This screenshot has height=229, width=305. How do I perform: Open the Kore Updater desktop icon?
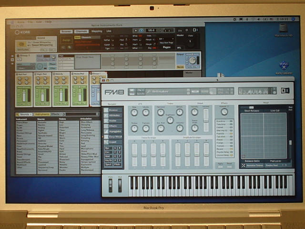pyautogui.click(x=284, y=65)
